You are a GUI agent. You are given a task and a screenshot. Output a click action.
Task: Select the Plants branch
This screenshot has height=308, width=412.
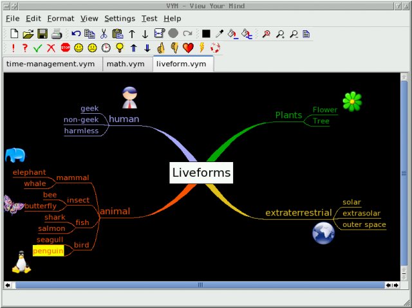pos(288,116)
